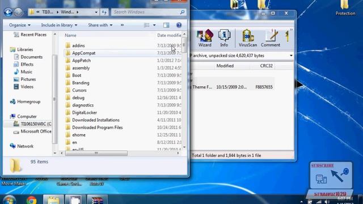Viewport: 363px width, 204px height.
Task: Open the addins folder
Action: (x=78, y=45)
